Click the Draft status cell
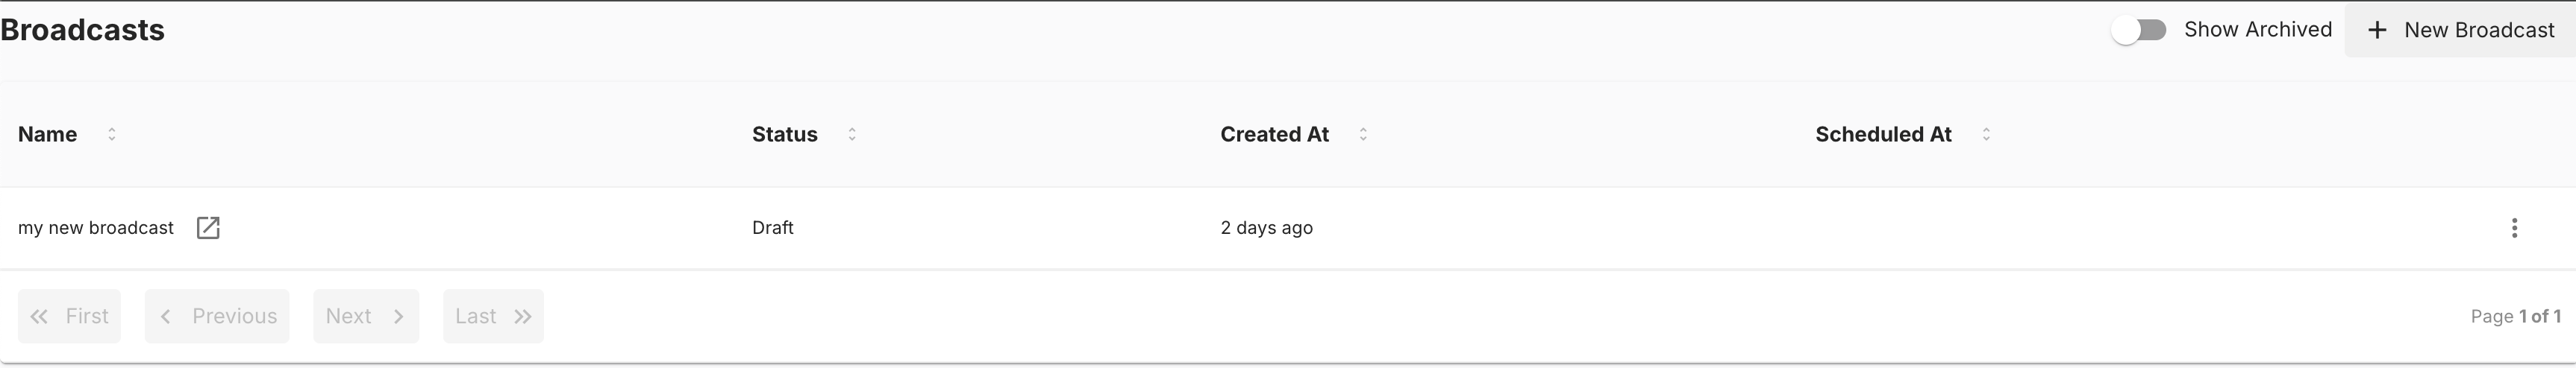The height and width of the screenshot is (368, 2576). tap(773, 227)
